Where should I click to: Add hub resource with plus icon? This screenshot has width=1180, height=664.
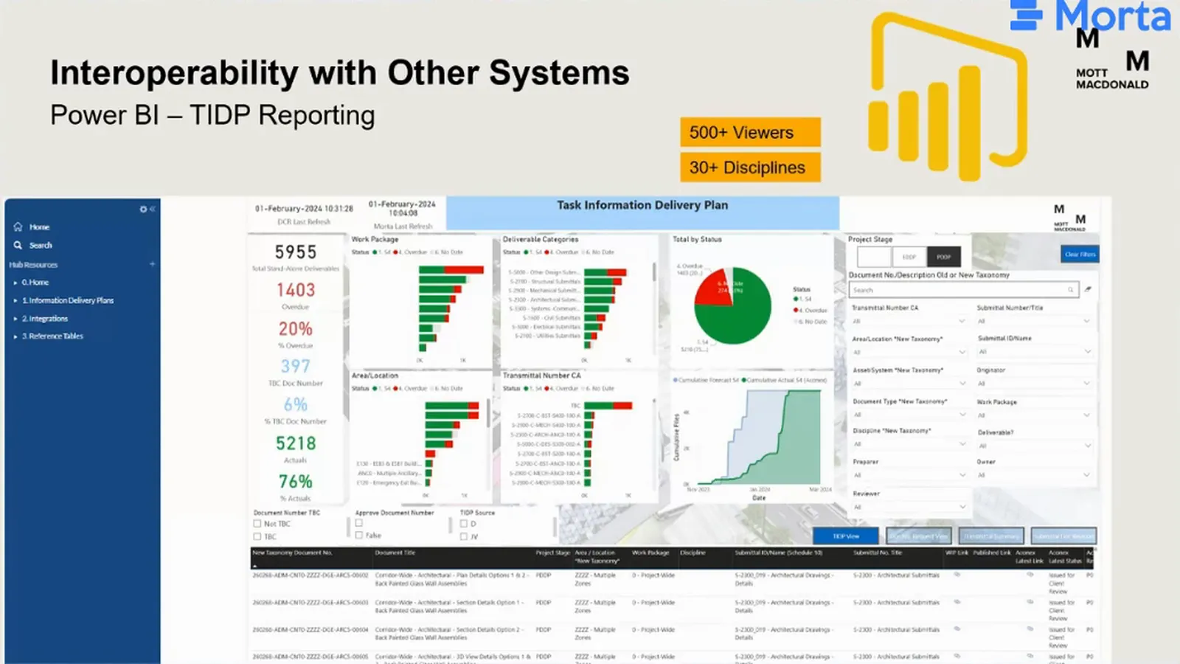point(153,264)
